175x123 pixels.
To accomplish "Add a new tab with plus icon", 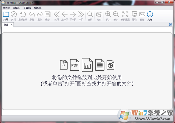I will 170,24.
